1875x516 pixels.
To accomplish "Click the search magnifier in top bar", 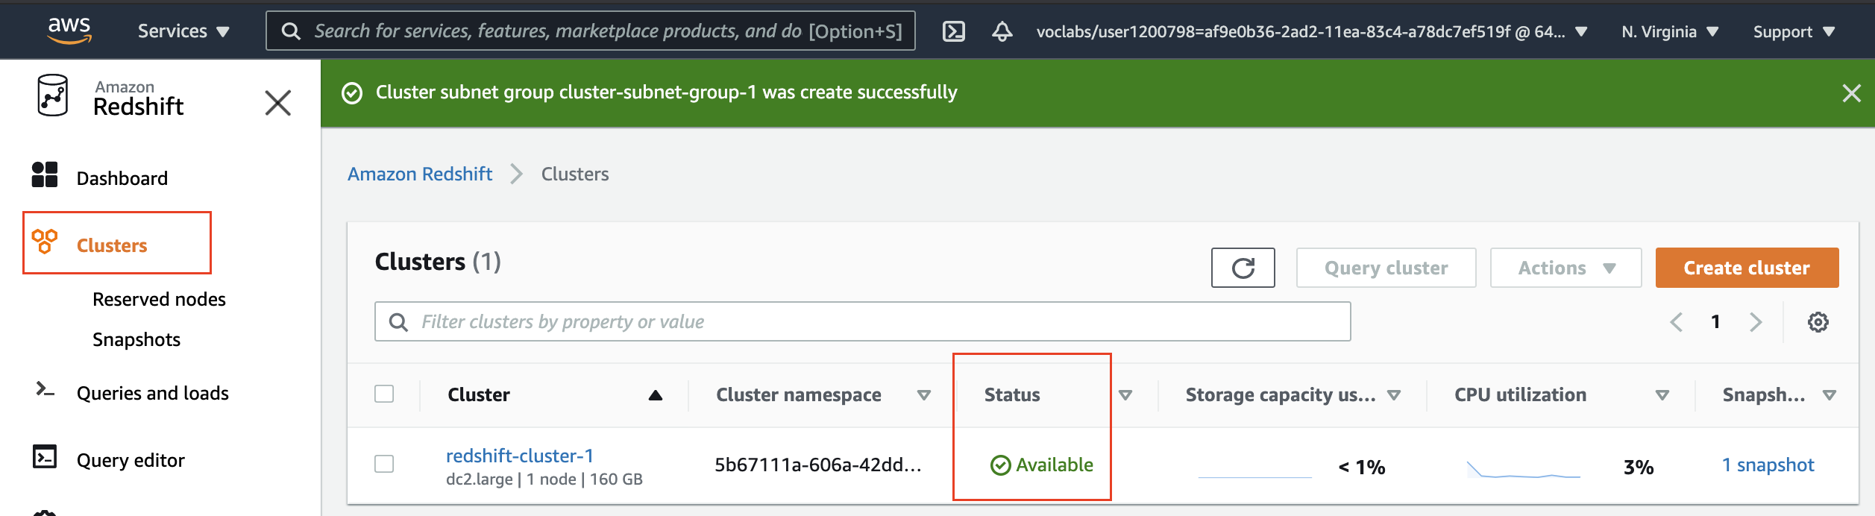I will click(x=291, y=31).
